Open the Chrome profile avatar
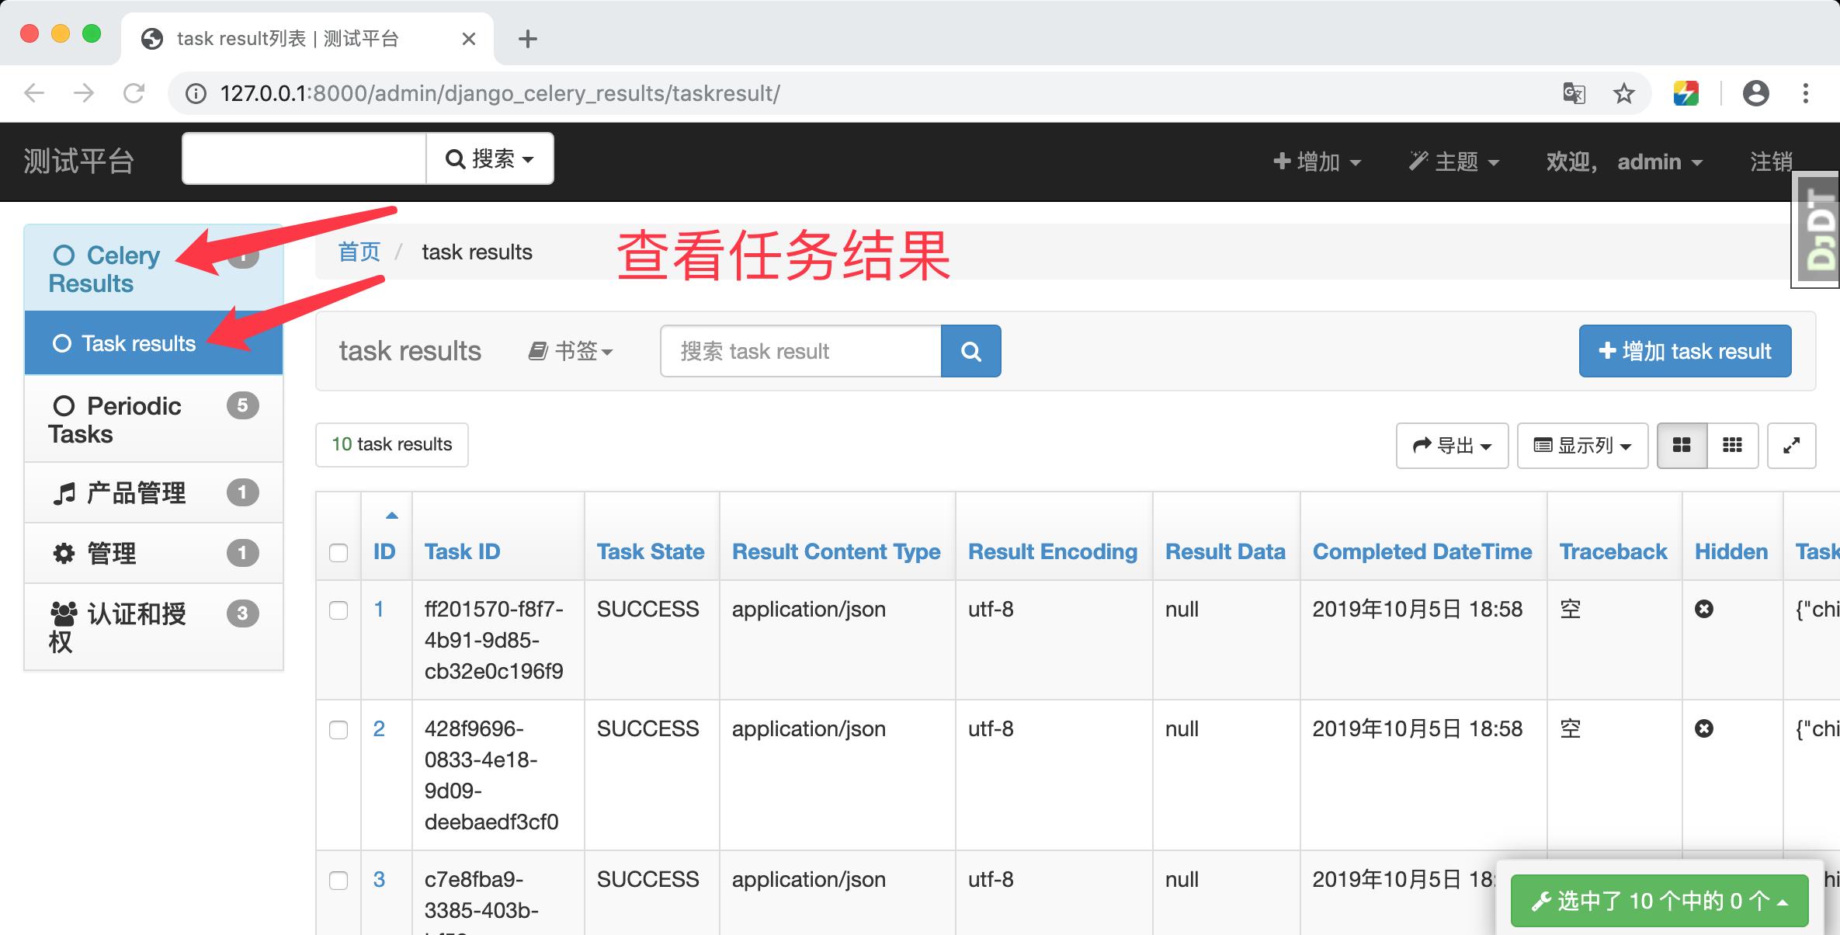This screenshot has width=1840, height=935. (1756, 94)
